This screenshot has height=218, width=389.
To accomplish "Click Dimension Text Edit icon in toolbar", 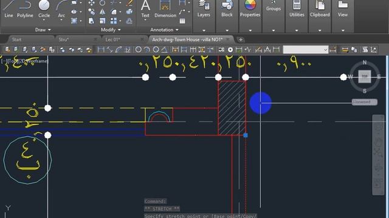I will 267,50.
